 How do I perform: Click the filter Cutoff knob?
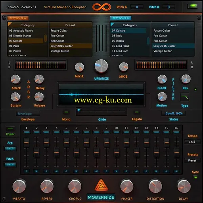point(162,79)
